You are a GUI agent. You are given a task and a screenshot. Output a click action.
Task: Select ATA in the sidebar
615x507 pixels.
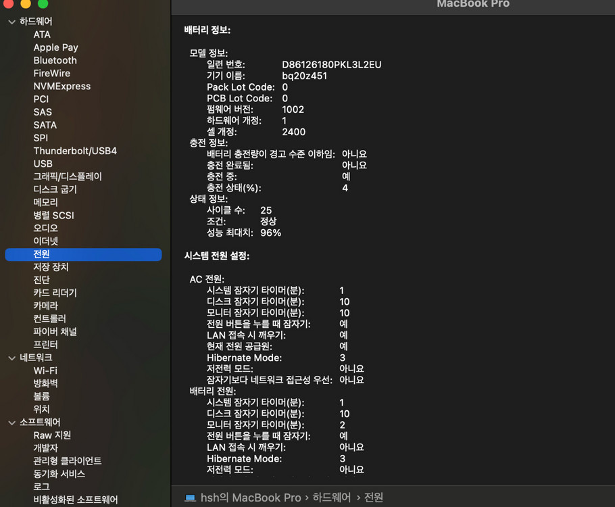[42, 34]
